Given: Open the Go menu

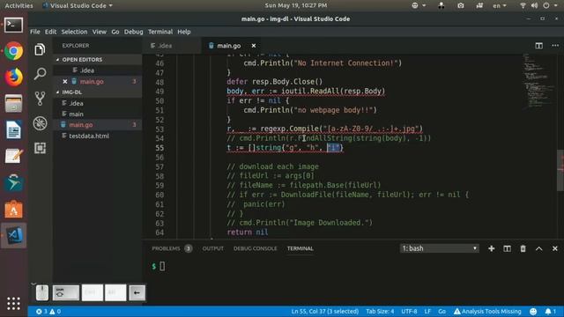Looking at the screenshot, I should coord(115,32).
